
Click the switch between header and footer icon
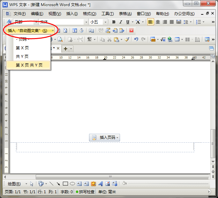point(108,30)
